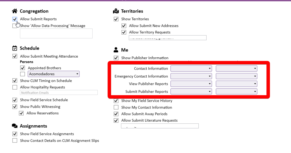Uncheck Allow Submit Reports checkbox

coord(15,19)
